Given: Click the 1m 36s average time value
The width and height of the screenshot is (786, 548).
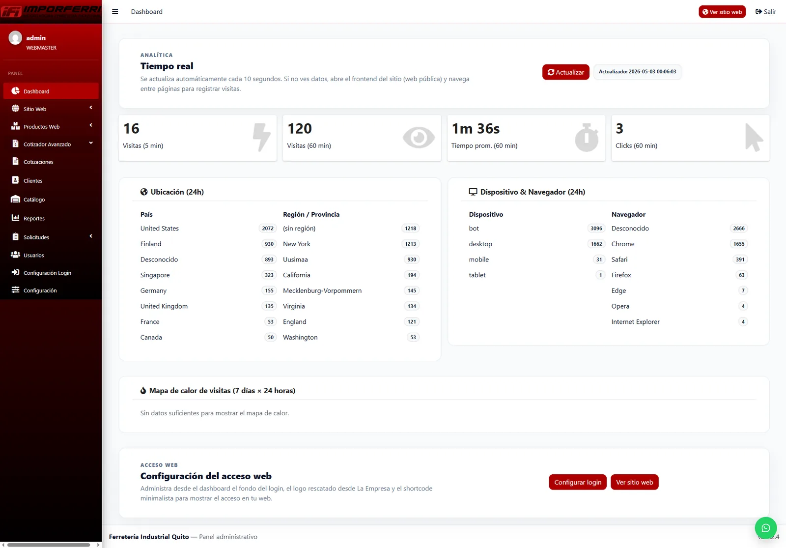Looking at the screenshot, I should [476, 129].
